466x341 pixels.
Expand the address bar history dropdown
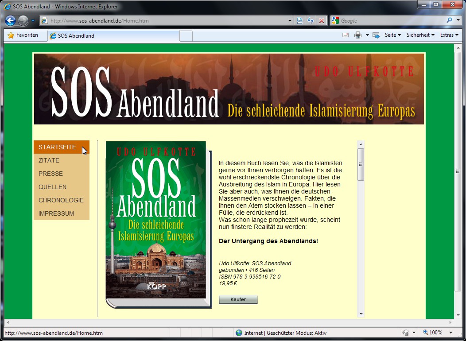point(290,21)
